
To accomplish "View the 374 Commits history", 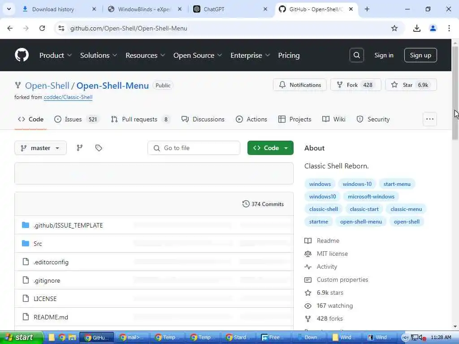I will (x=263, y=204).
